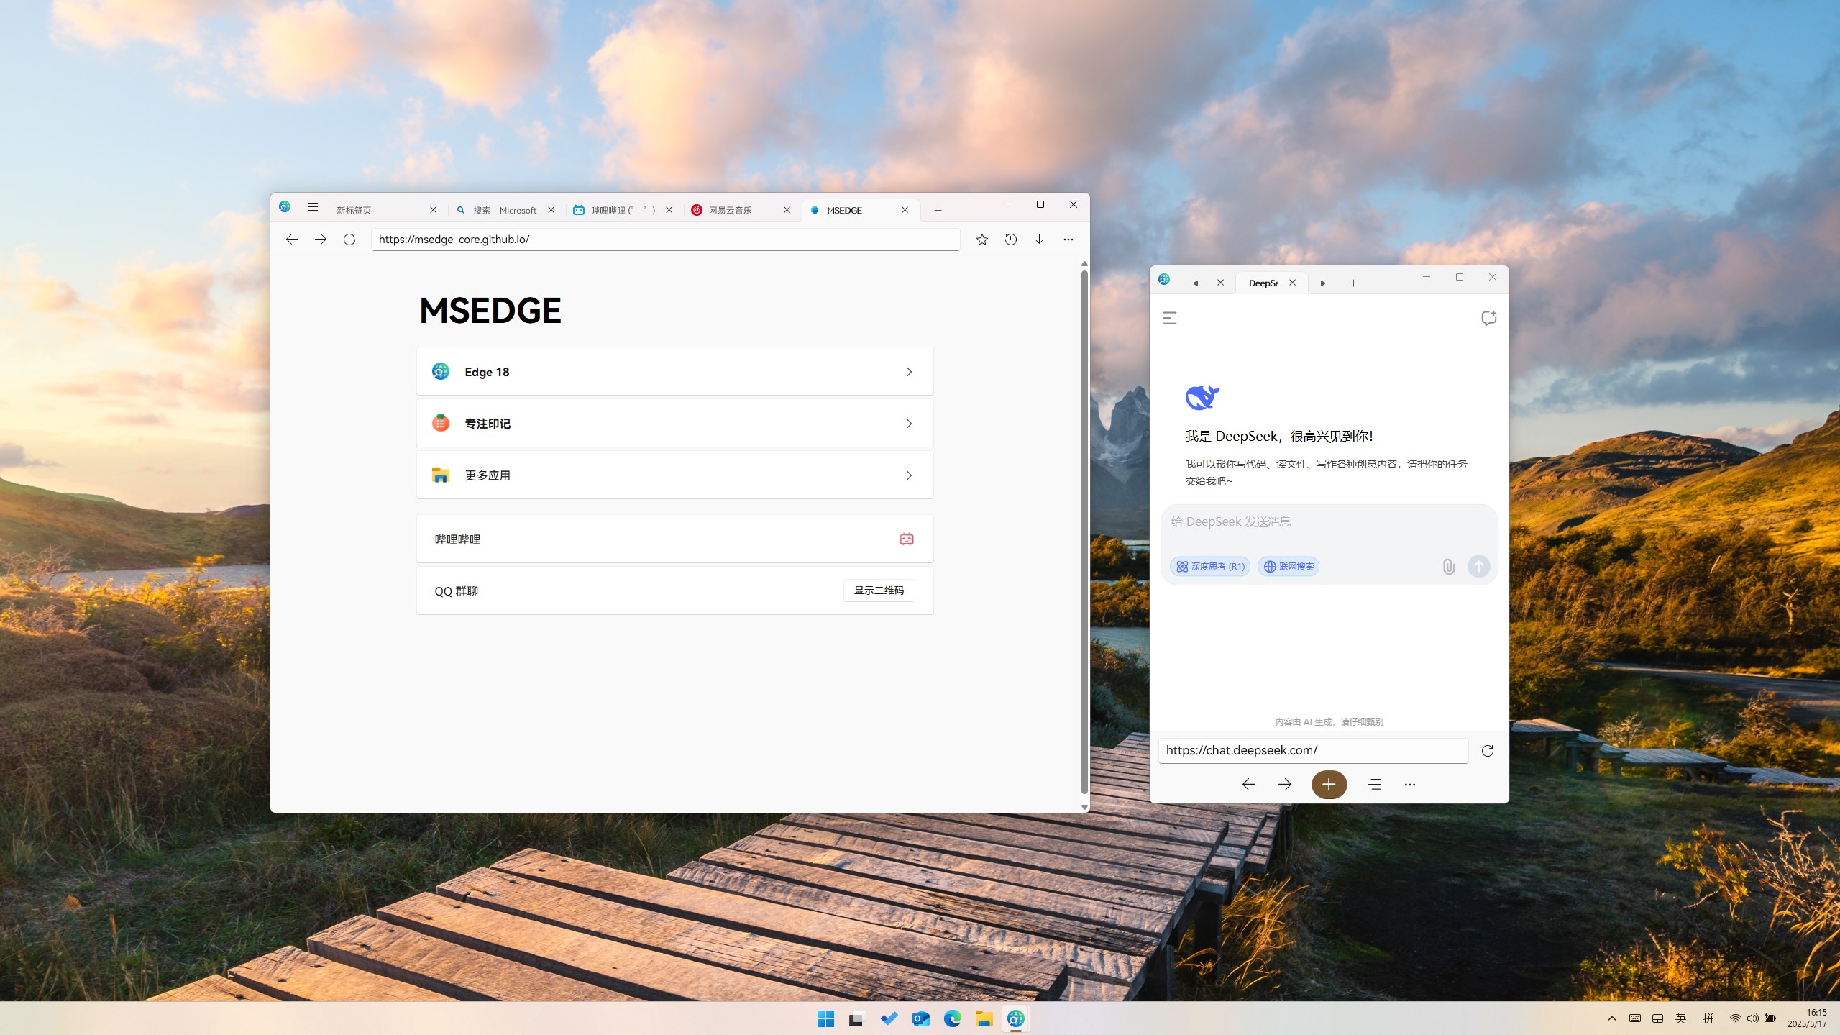Toggle 联网搜索 web search
The width and height of the screenshot is (1840, 1035).
(1289, 567)
